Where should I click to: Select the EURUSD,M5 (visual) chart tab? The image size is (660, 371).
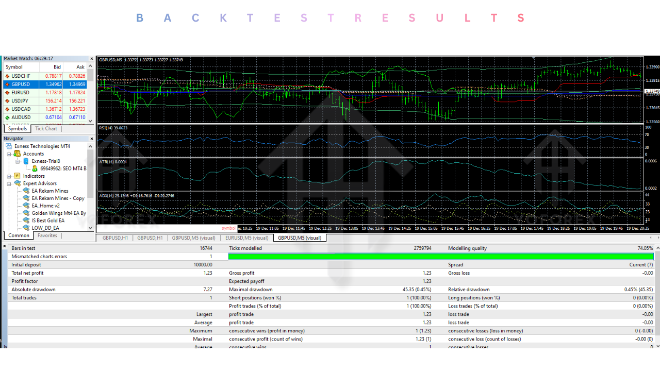click(247, 238)
